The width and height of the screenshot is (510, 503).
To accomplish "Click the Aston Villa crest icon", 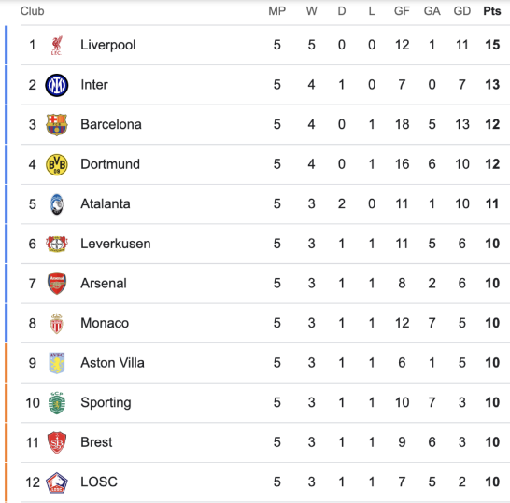I will coord(57,363).
